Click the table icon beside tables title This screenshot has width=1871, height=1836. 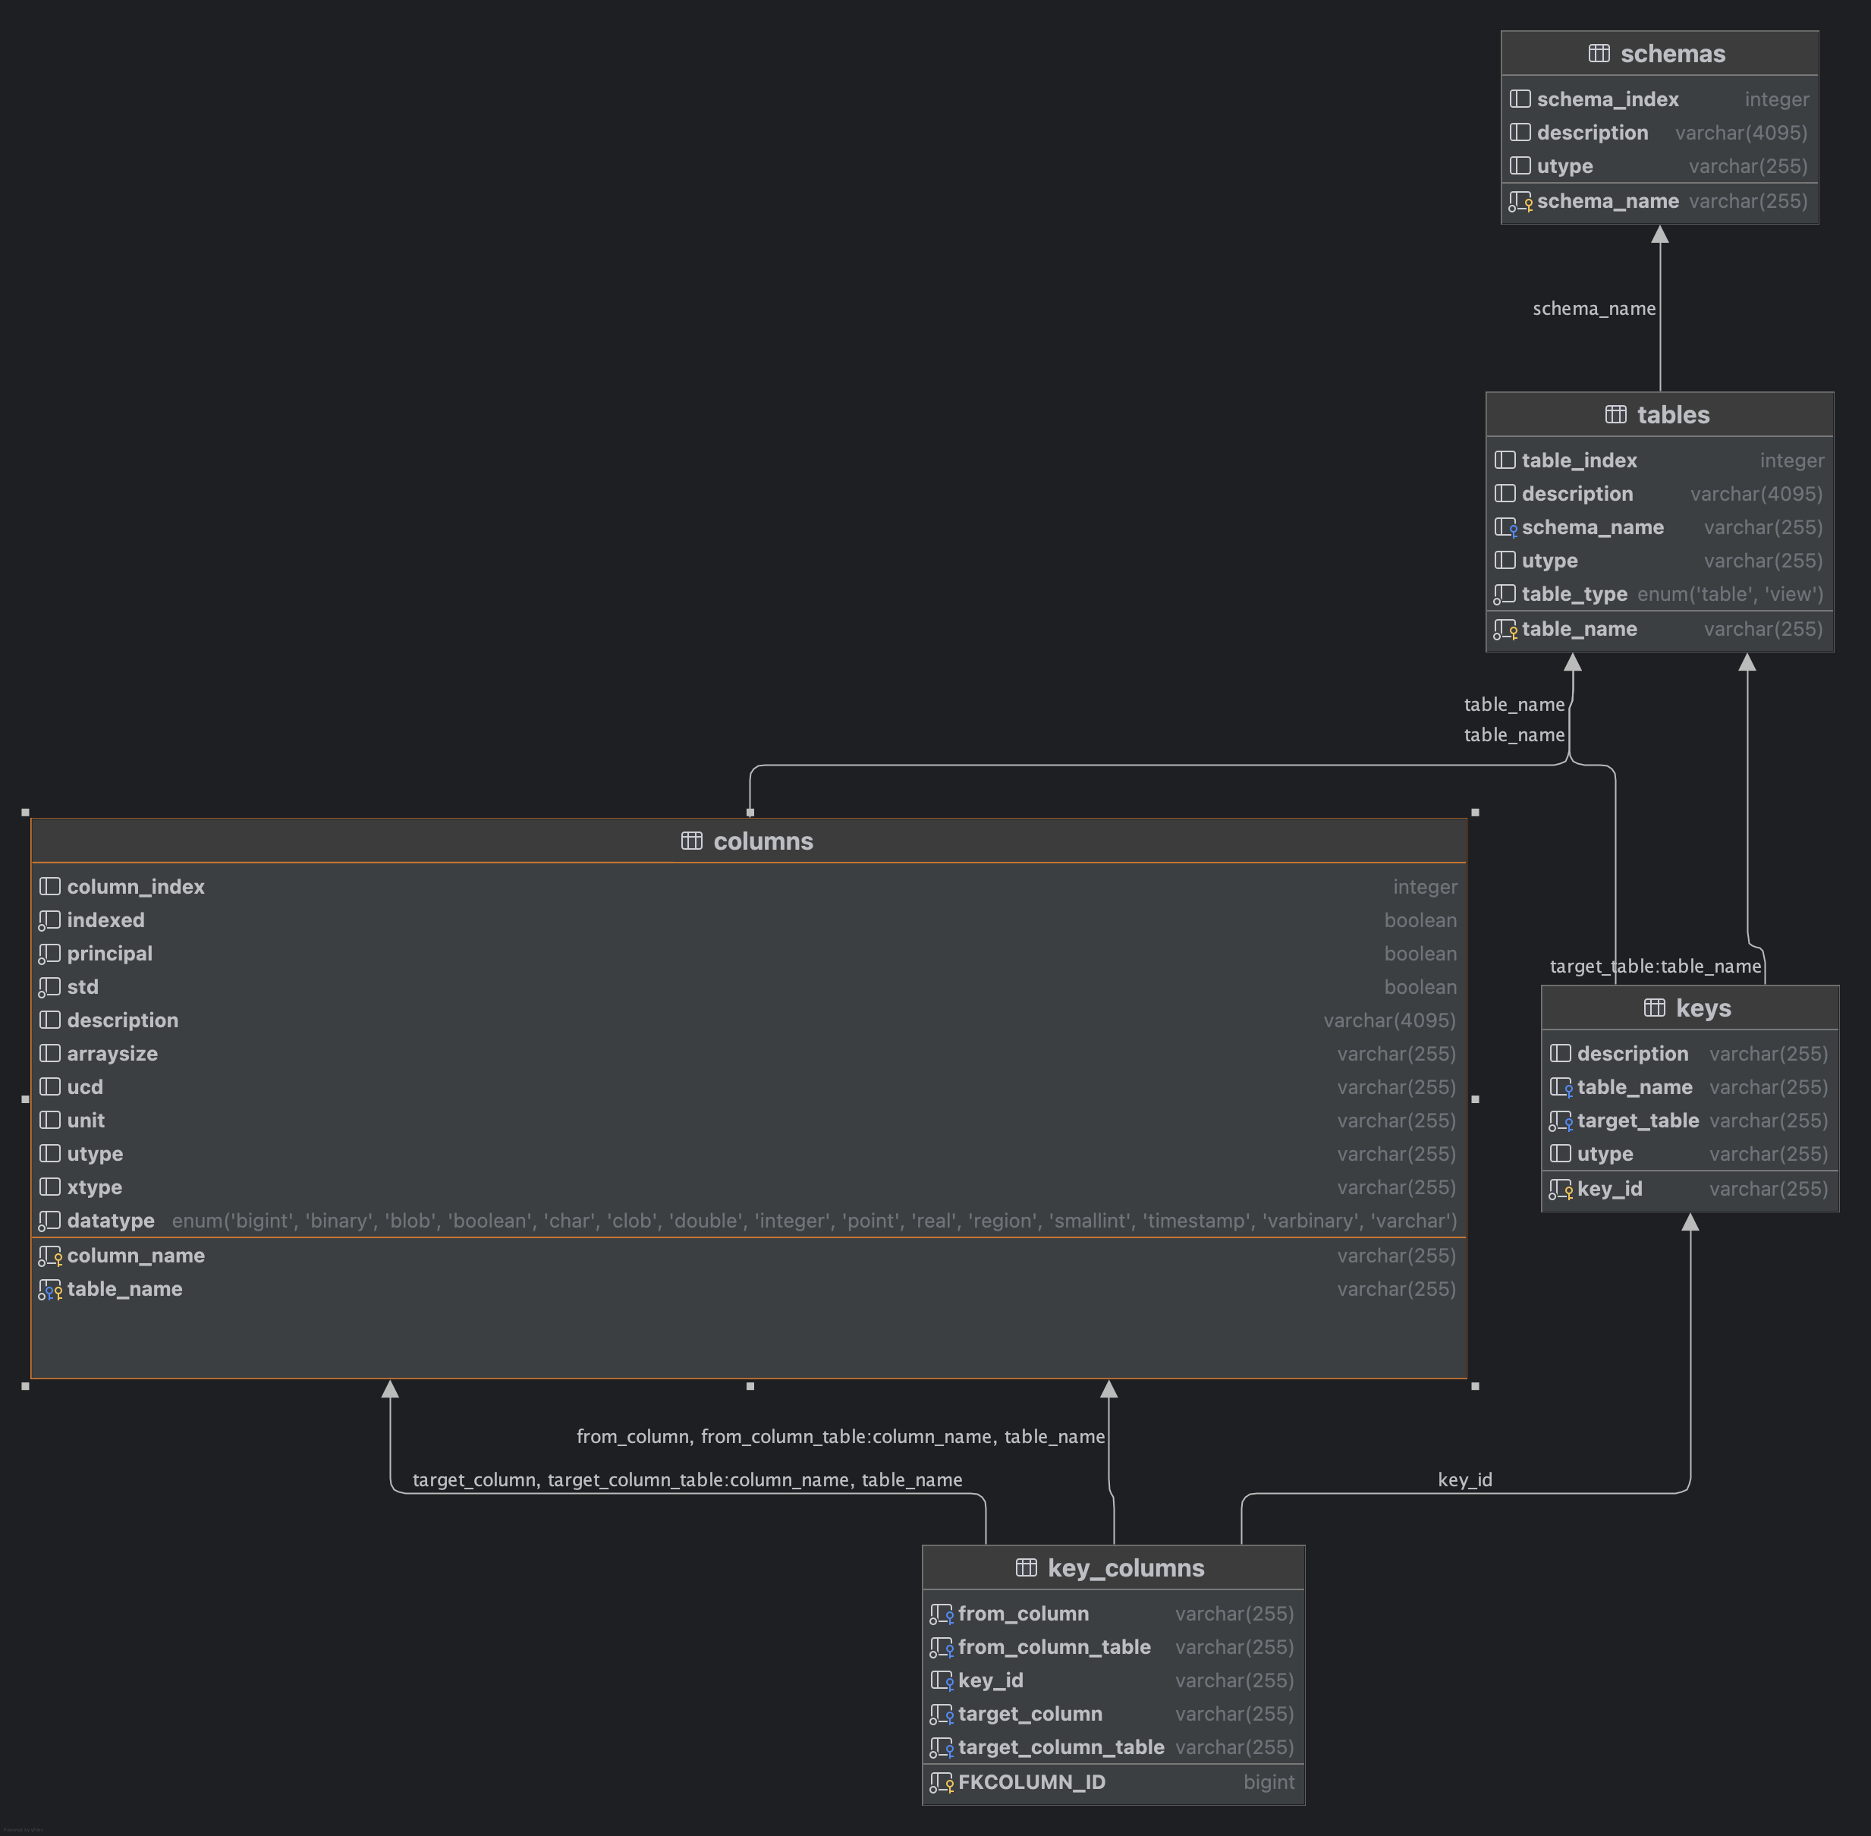point(1615,415)
